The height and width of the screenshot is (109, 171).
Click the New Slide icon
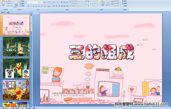point(16,2)
